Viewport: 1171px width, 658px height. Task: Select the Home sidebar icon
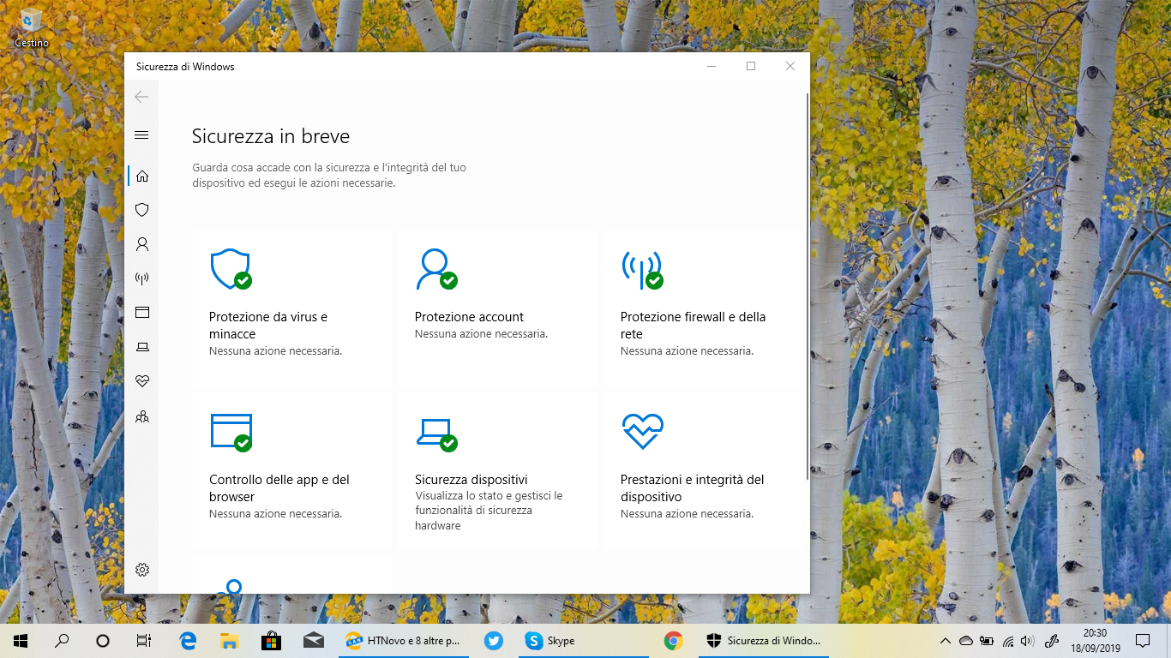click(142, 176)
